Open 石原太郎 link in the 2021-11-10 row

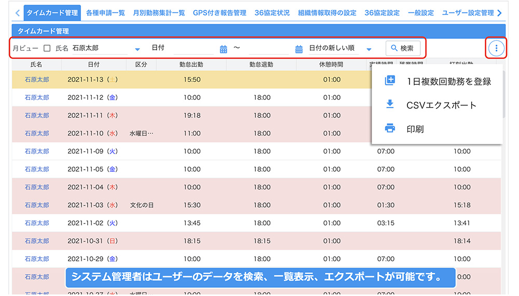click(37, 134)
